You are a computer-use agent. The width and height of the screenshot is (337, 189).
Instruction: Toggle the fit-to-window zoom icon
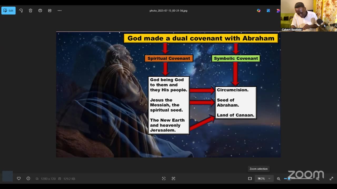250,178
